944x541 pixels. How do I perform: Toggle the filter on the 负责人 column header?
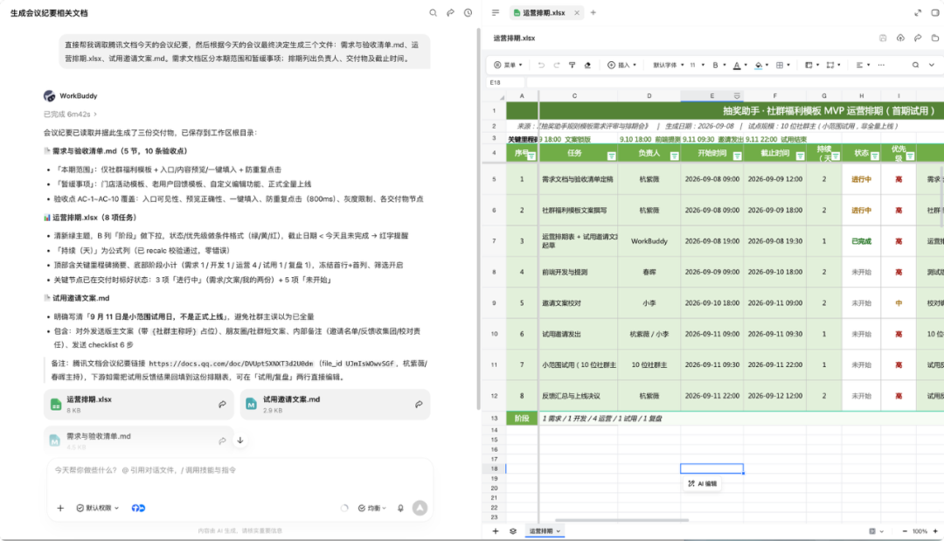tap(674, 156)
